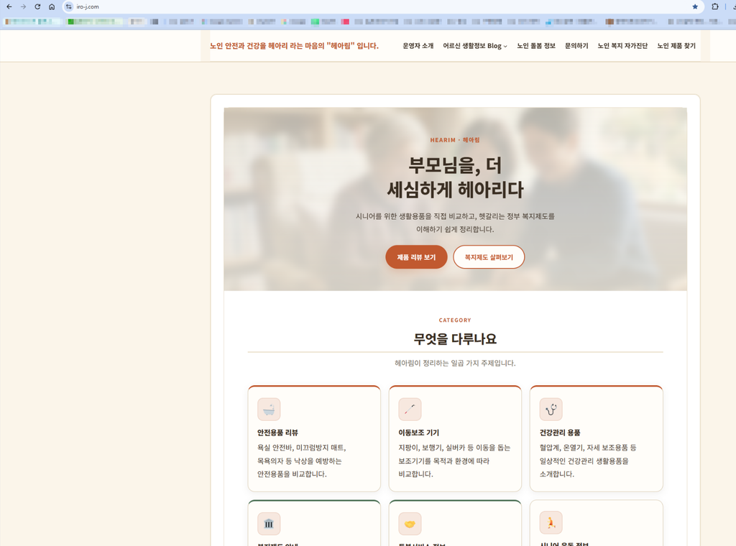This screenshot has height=546, width=736.
Task: Open the stethoscope icon on 건강관리 용품 card
Action: pos(551,409)
